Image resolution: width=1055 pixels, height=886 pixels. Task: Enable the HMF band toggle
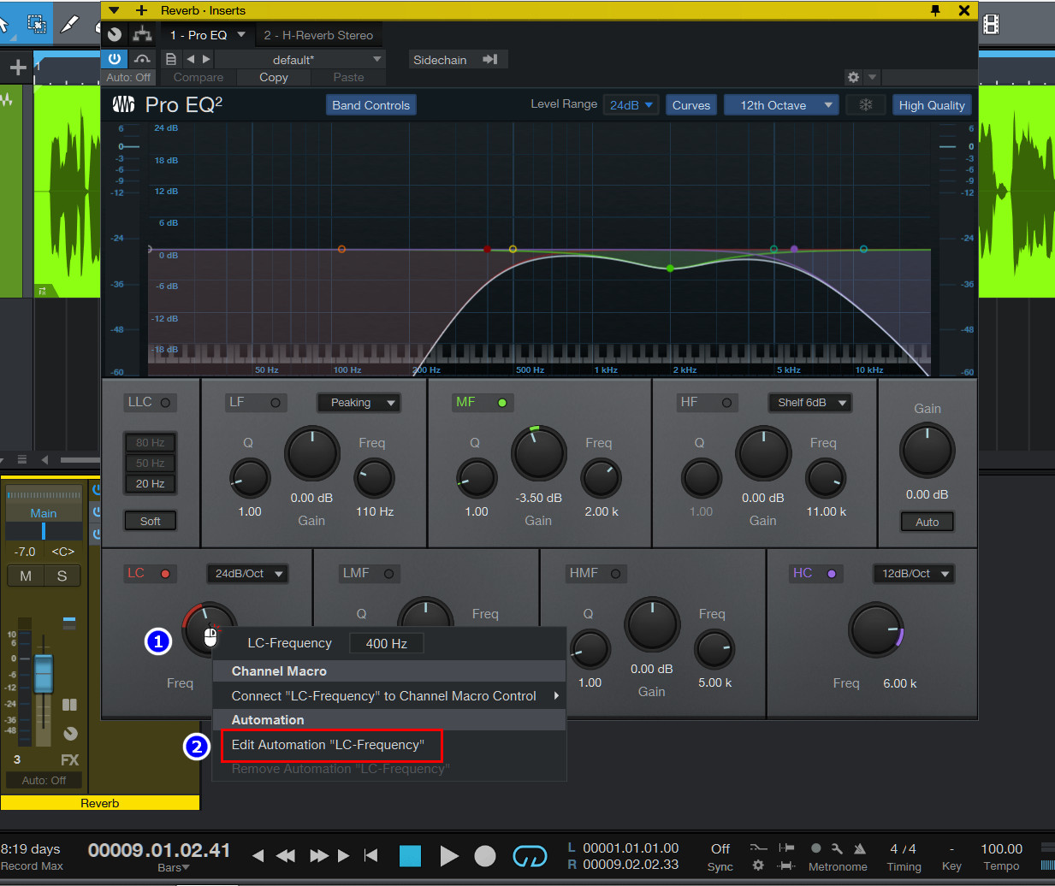click(615, 573)
